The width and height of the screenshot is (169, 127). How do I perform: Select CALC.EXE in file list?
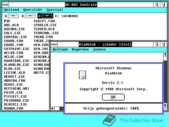[12, 33]
